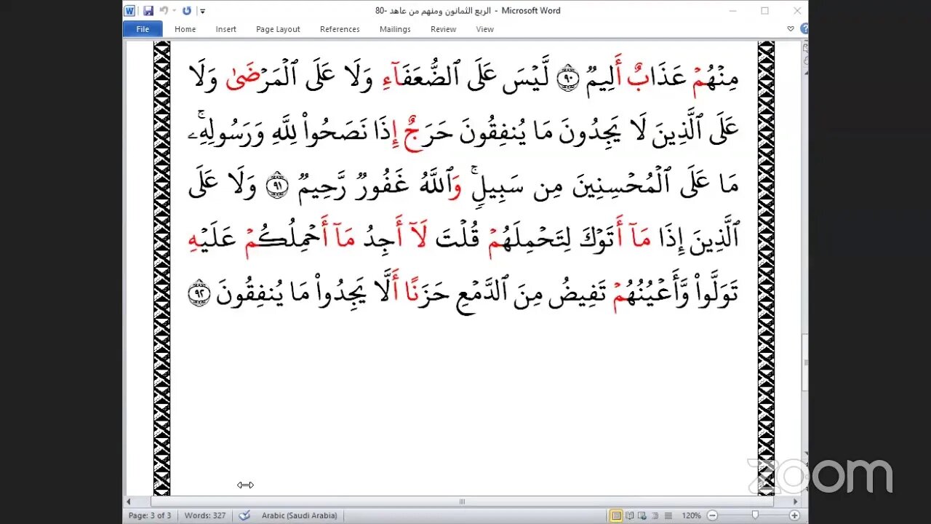Screen dimensions: 931x524
Task: Switch to the Home tab
Action: pos(185,29)
